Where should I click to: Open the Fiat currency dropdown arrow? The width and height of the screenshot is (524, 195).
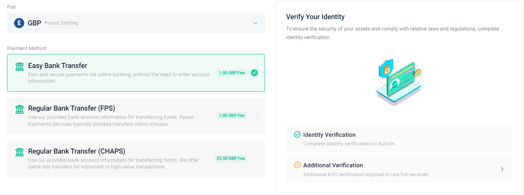(x=255, y=23)
